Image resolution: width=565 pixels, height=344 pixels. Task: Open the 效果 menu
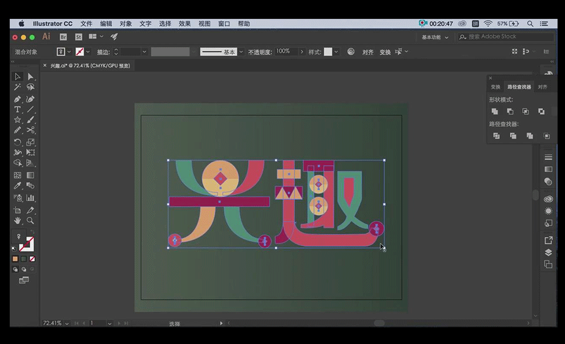184,23
